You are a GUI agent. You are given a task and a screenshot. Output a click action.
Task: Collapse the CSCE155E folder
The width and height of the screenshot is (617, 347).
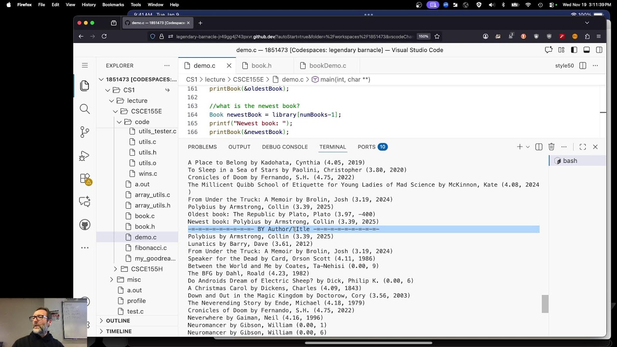[x=116, y=111]
